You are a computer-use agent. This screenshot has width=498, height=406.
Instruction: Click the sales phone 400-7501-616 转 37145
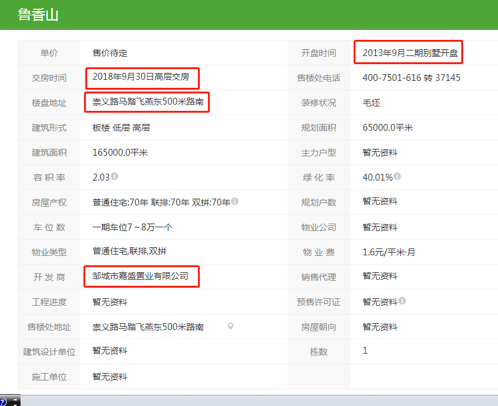pos(411,78)
